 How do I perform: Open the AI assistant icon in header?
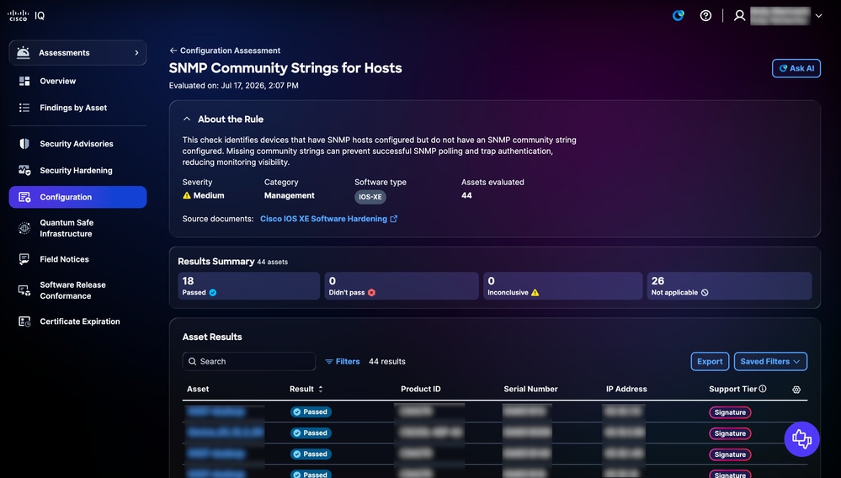[679, 15]
